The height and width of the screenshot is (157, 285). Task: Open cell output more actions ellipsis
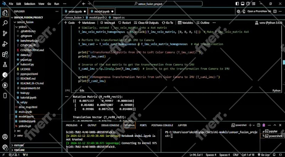click(x=67, y=97)
